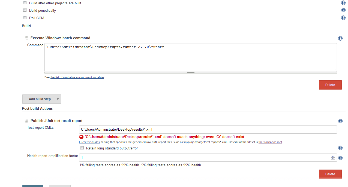The image size is (348, 187).
Task: Increase the health amplification factor stepper
Action: tap(333, 157)
